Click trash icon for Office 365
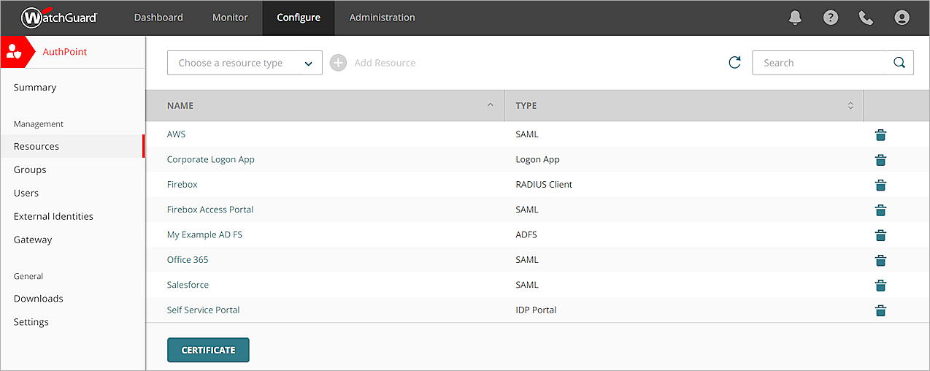This screenshot has height=371, width=930. [x=880, y=260]
